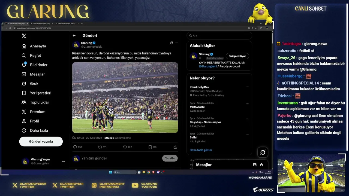
Task: Compose new message icon in Mesajlar drawer
Action: [x=255, y=165]
